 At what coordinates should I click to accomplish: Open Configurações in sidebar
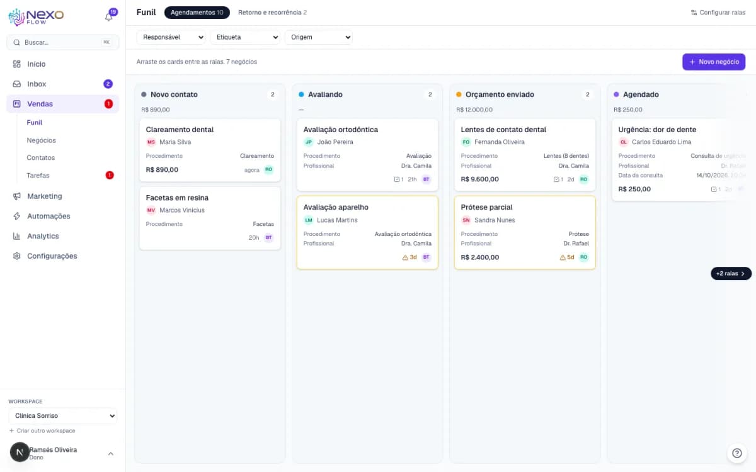62,256
